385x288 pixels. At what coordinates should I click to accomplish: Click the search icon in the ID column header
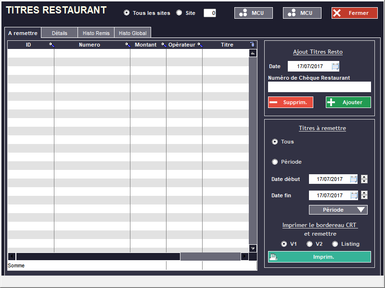[51, 45]
